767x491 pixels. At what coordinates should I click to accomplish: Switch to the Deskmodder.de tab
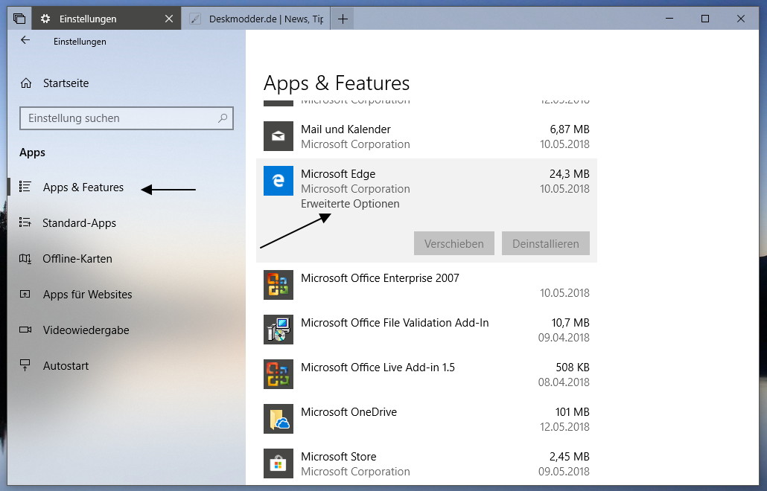pos(256,19)
